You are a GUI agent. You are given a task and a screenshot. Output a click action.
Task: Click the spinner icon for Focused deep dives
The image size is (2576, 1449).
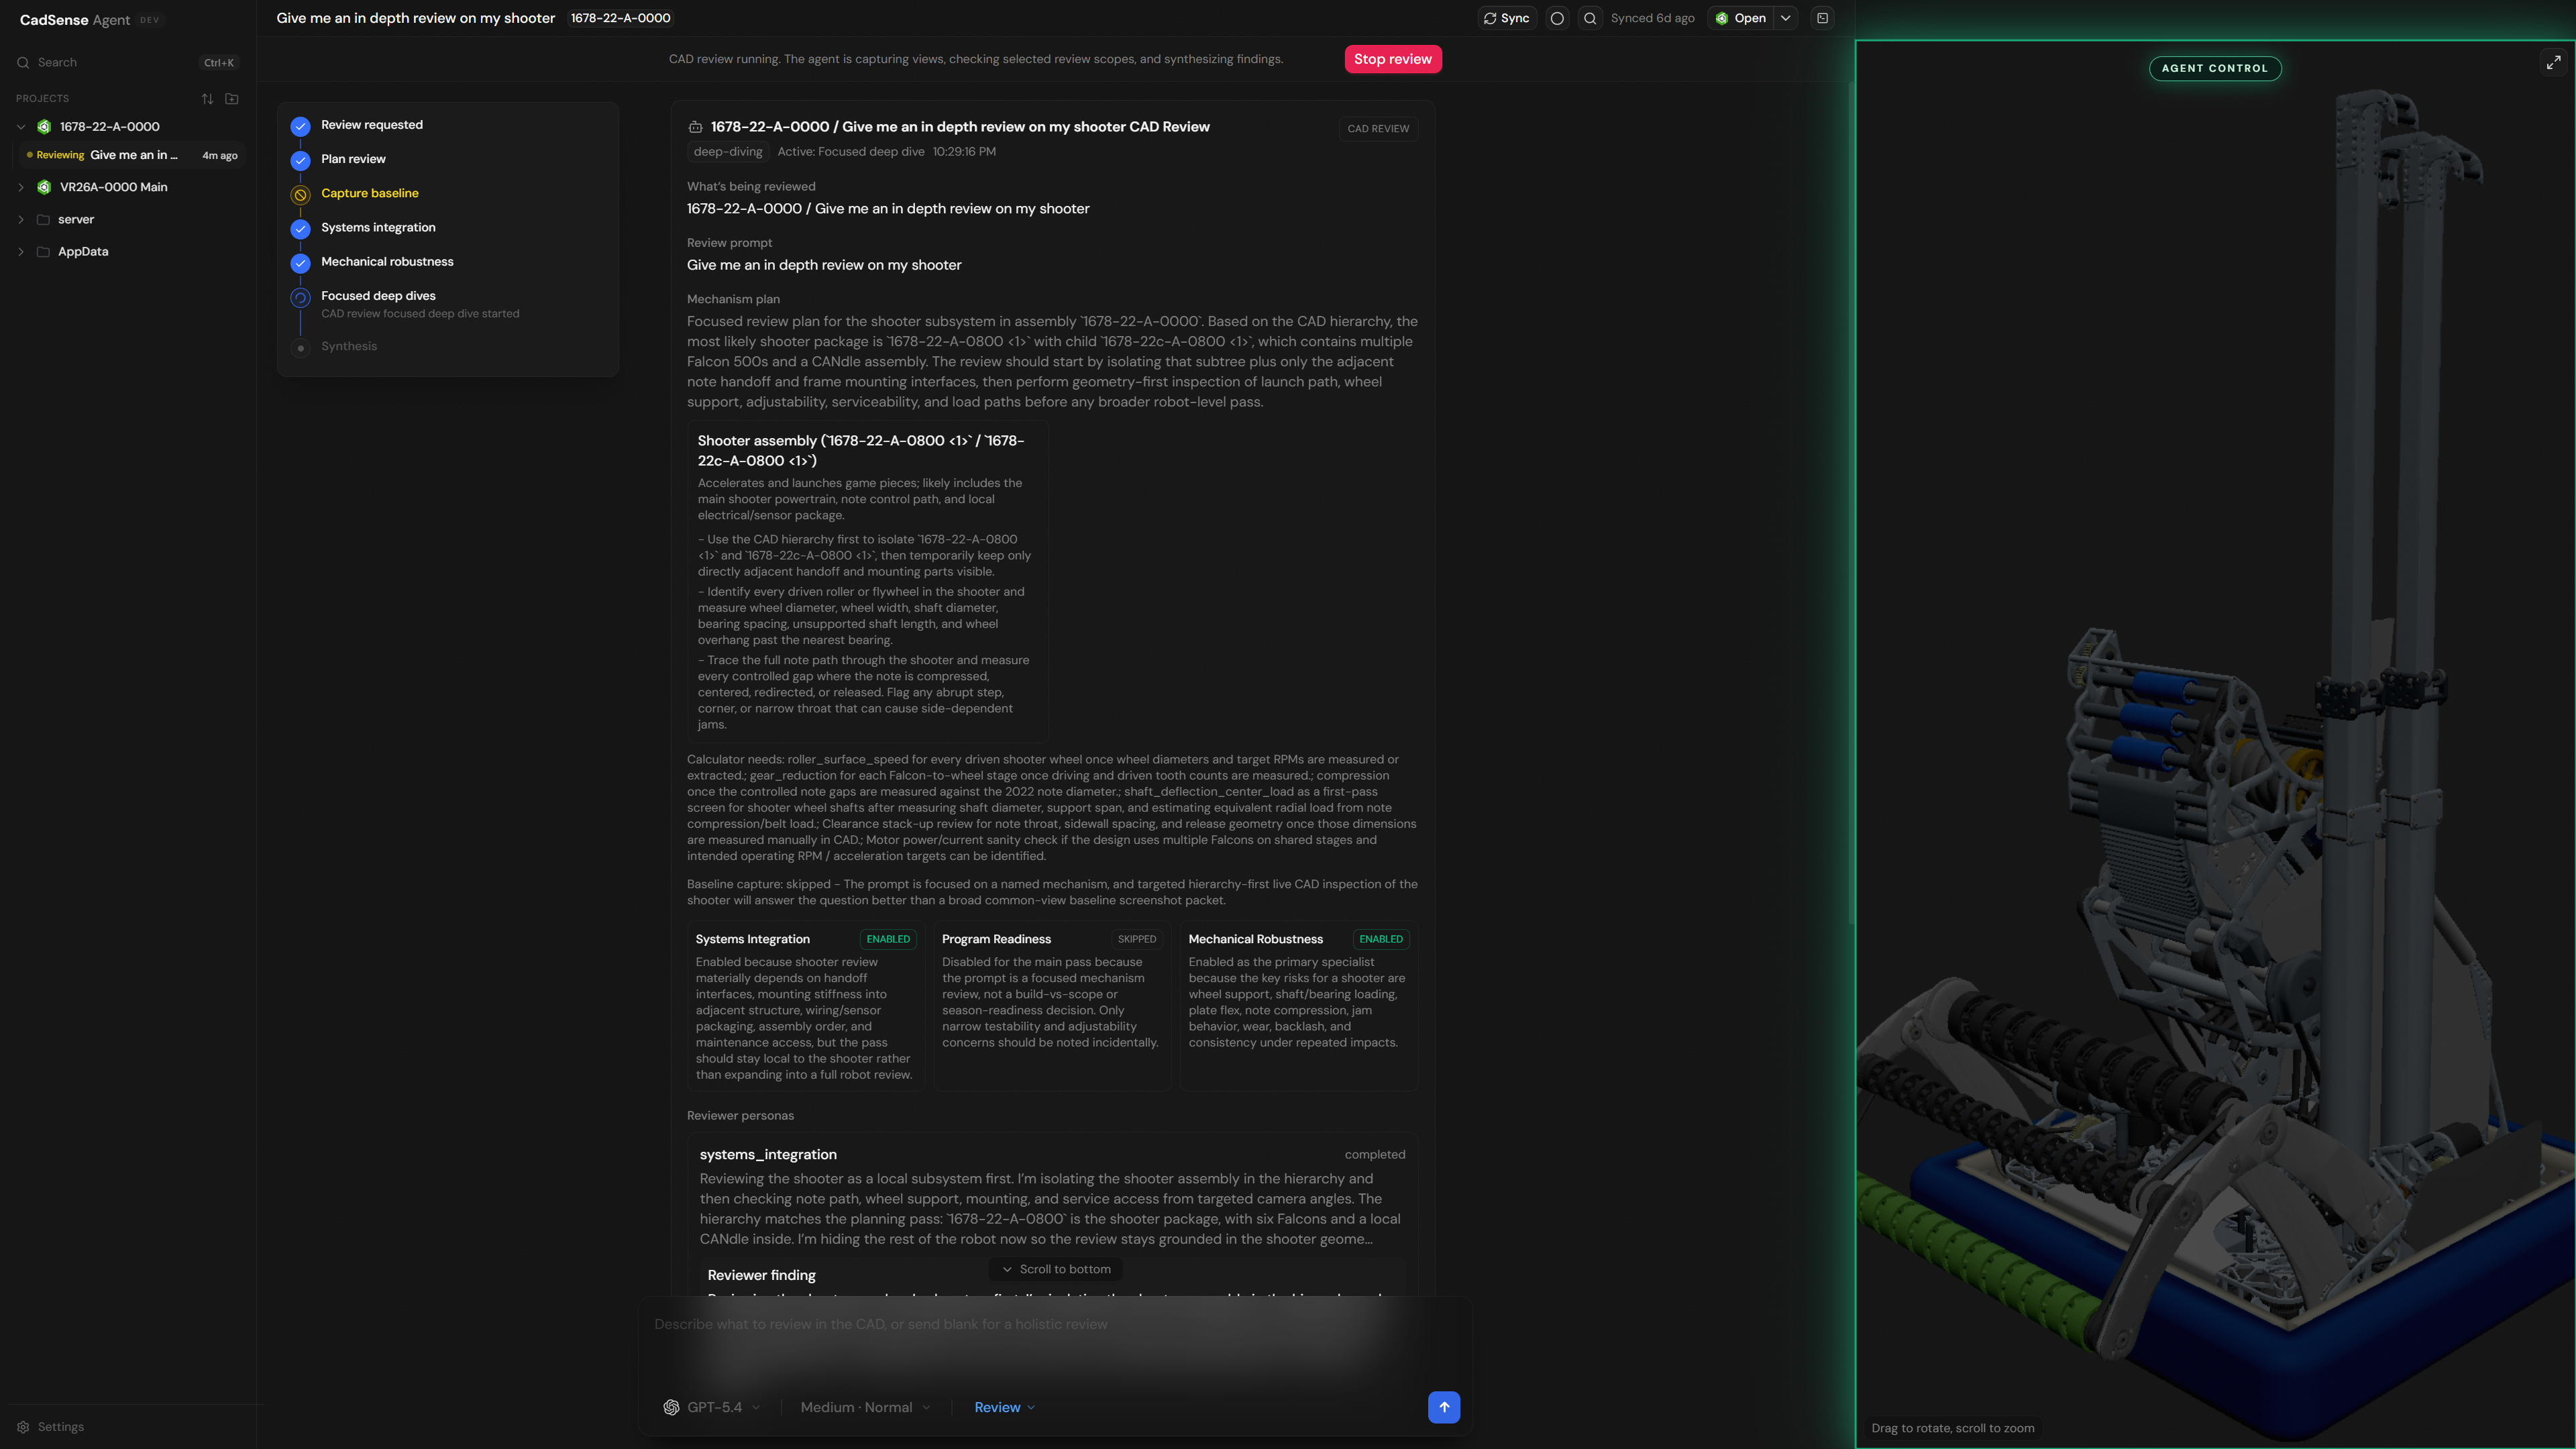(x=300, y=298)
